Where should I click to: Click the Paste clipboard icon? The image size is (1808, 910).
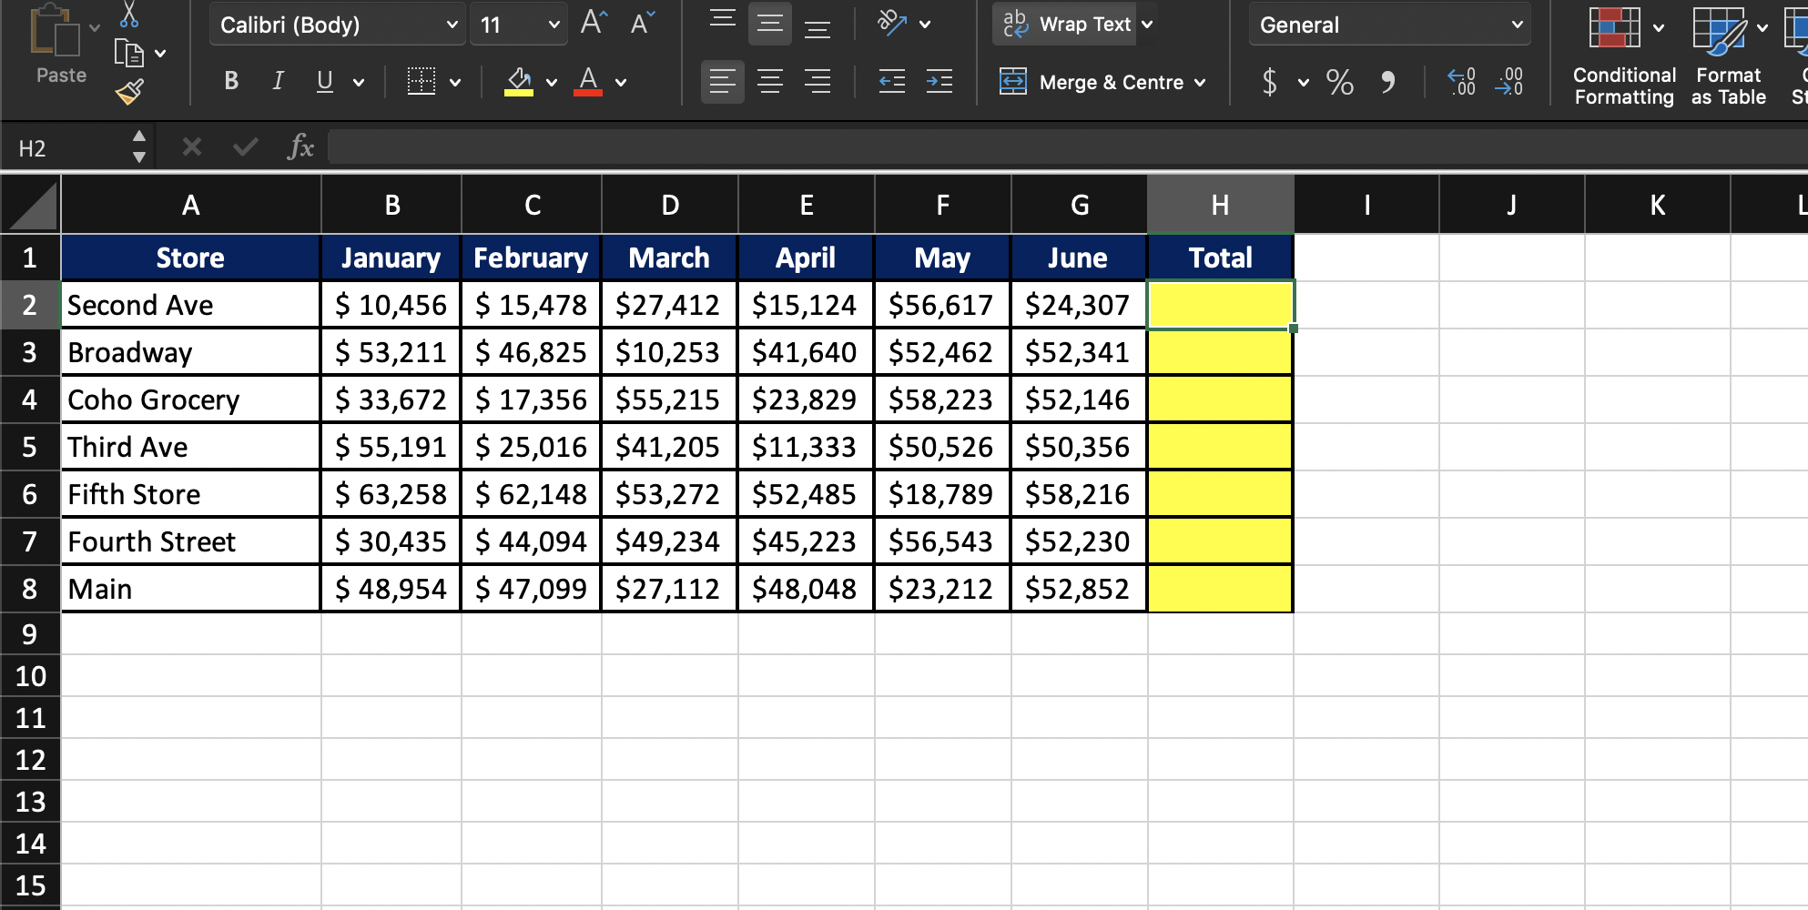56,30
